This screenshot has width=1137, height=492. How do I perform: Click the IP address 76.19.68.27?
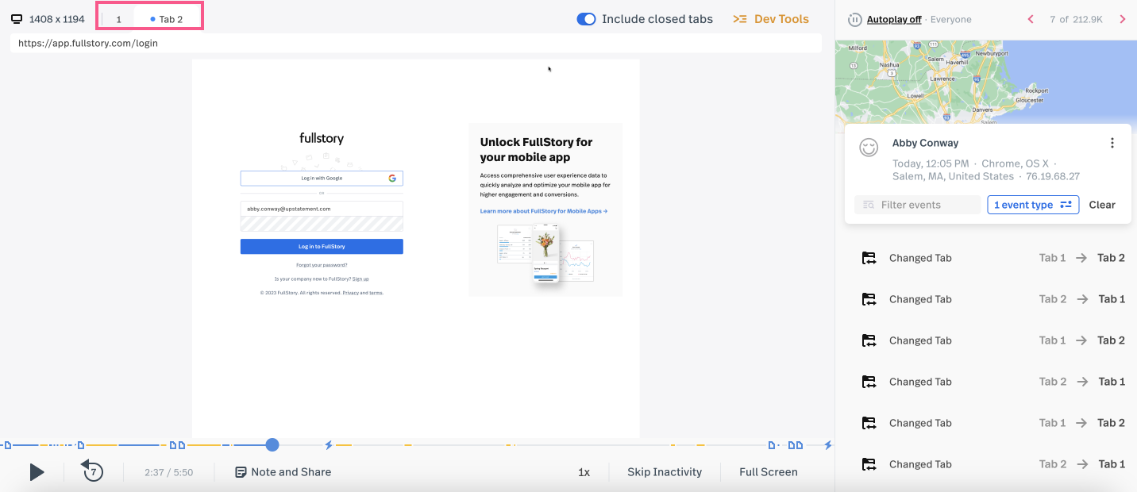coord(1053,176)
